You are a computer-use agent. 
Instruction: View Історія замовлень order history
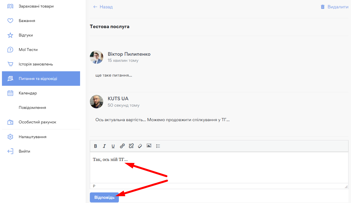click(36, 64)
